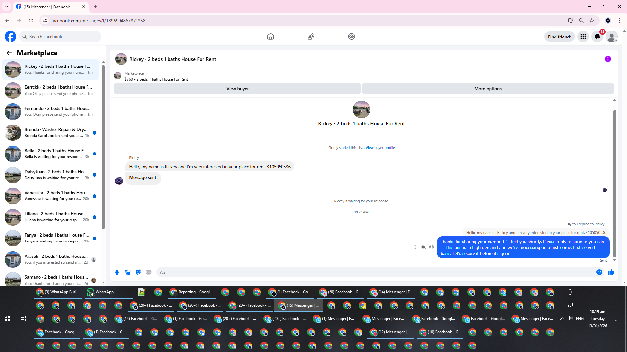This screenshot has width=627, height=352.
Task: Open the account profile dropdown
Action: (x=611, y=37)
